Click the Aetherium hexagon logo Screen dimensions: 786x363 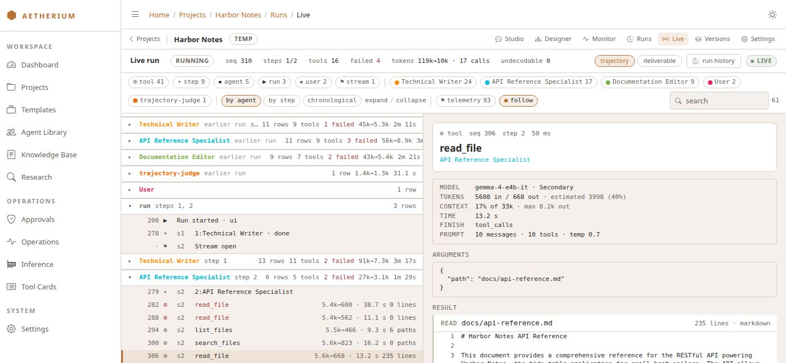click(x=12, y=16)
